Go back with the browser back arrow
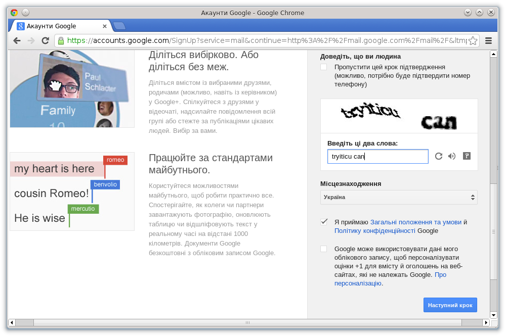This screenshot has width=506, height=336. click(x=17, y=40)
